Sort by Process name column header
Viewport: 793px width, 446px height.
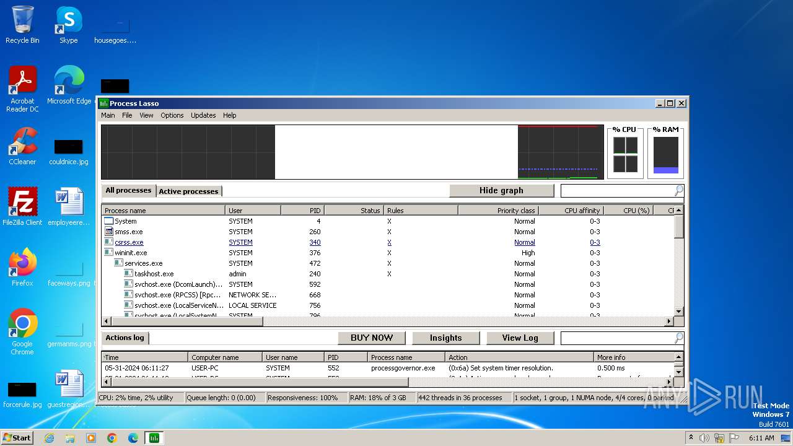(x=164, y=211)
